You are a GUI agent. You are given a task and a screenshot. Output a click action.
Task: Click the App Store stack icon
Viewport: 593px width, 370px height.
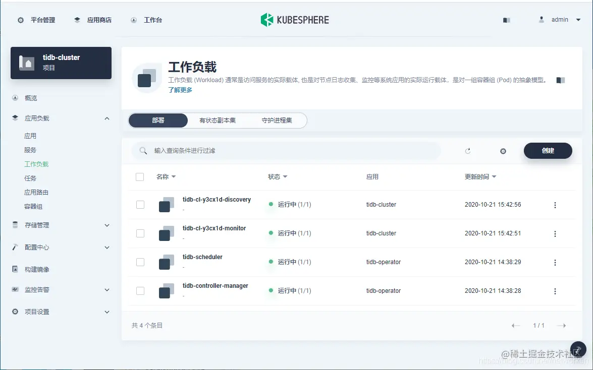(77, 20)
